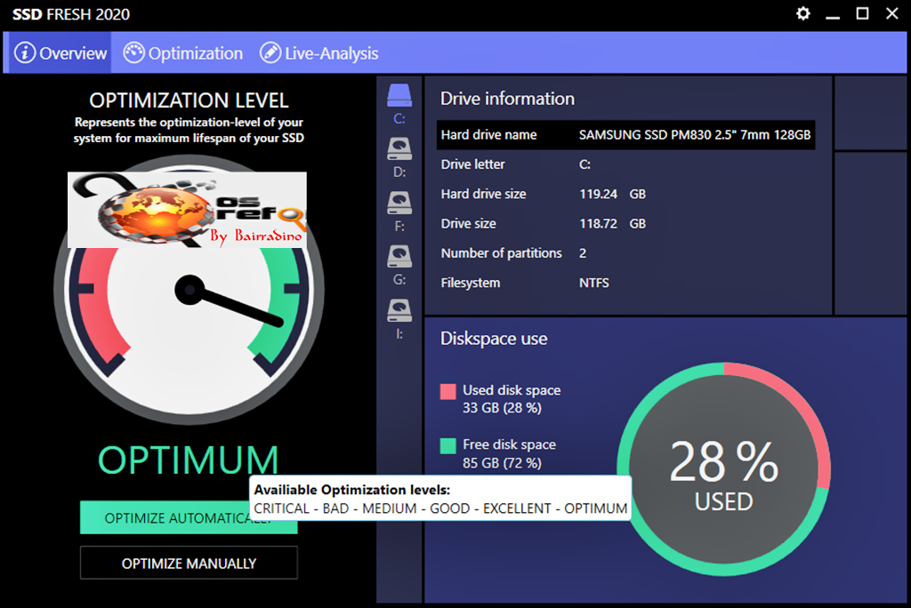Click the Drive information heading

coord(507,99)
